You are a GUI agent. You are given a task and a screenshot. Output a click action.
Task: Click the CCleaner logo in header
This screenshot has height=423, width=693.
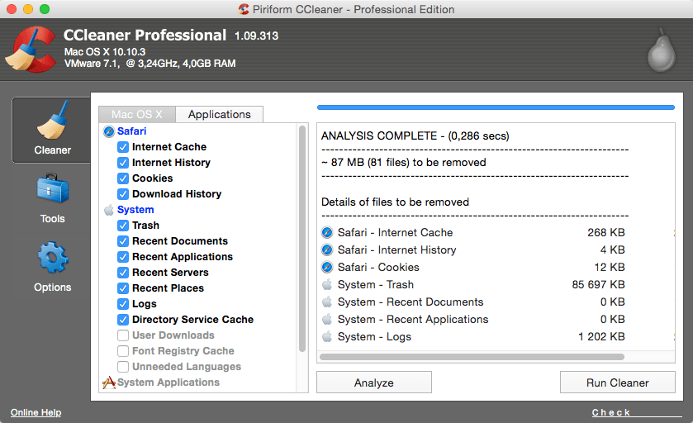pyautogui.click(x=31, y=49)
